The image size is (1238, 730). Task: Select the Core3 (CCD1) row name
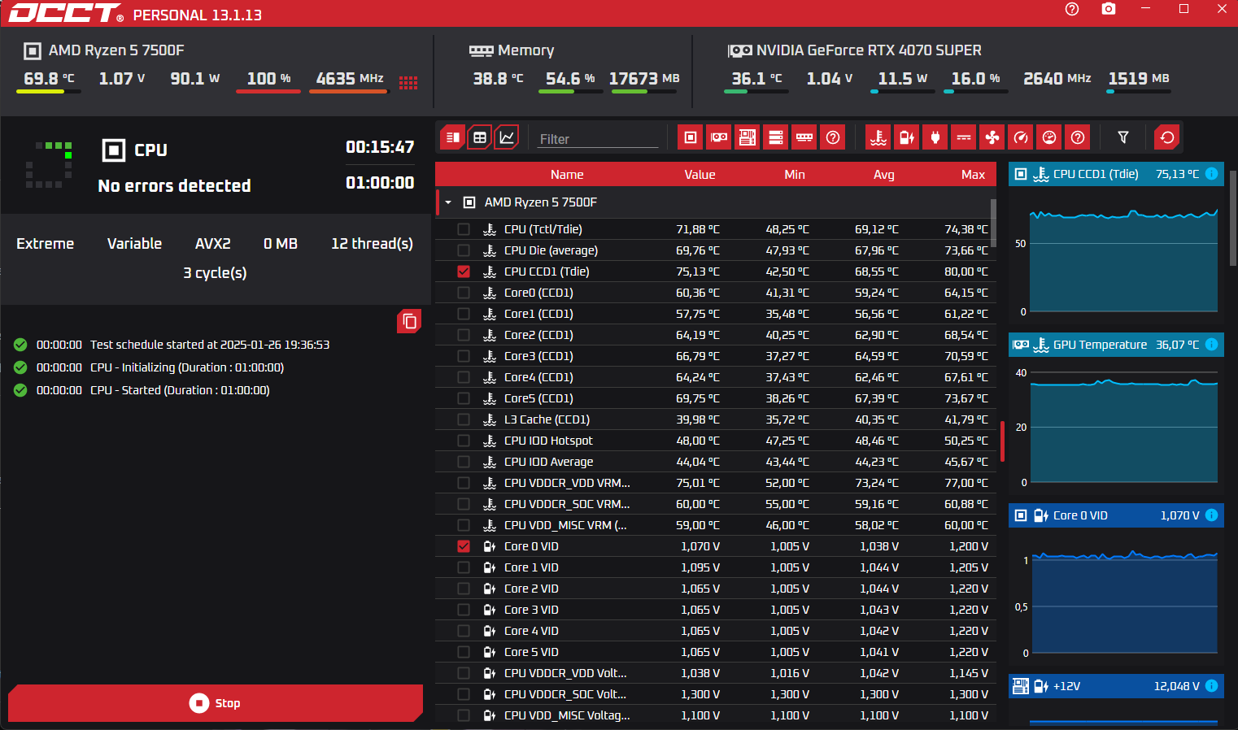pos(538,356)
